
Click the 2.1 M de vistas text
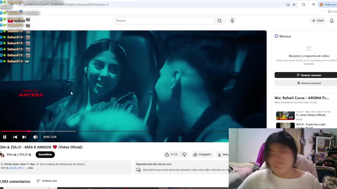10,164
